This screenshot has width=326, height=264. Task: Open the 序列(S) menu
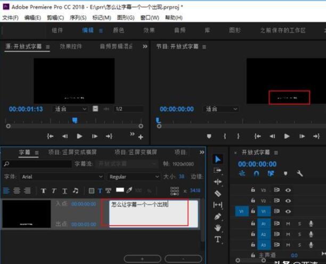(78, 18)
